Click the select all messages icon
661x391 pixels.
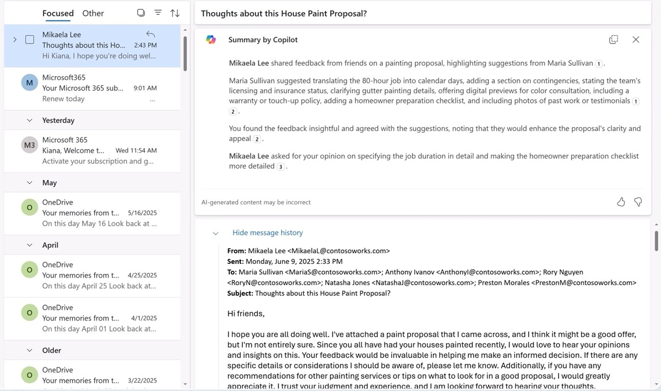pos(141,13)
